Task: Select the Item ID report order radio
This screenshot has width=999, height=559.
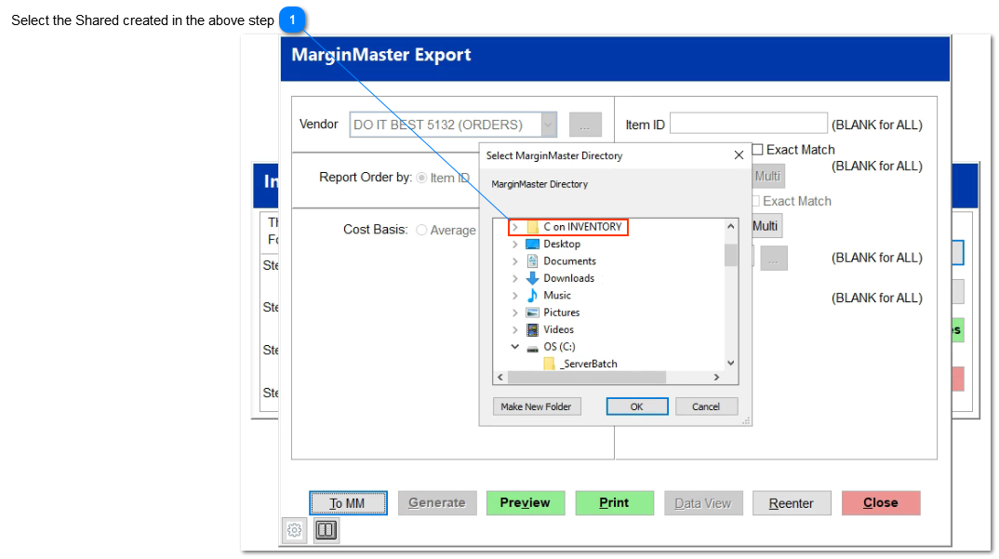Action: 421,179
